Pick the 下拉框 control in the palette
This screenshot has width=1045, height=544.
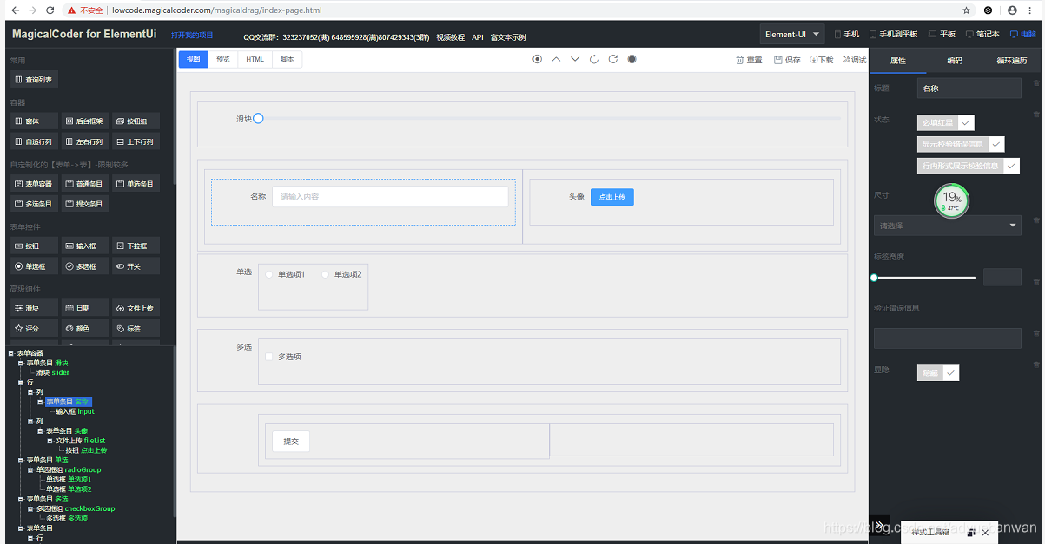click(136, 246)
